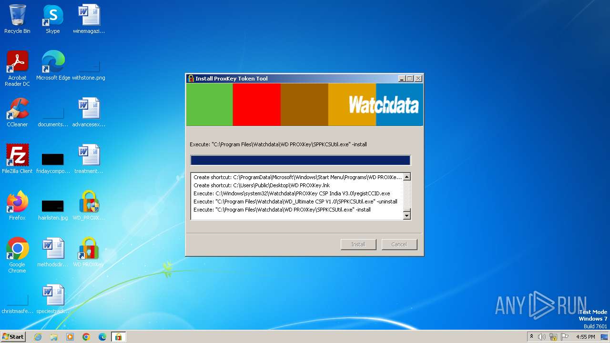The image size is (610, 343).
Task: Select the WD PROXKey.lnk shortcut log line
Action: [x=262, y=185]
